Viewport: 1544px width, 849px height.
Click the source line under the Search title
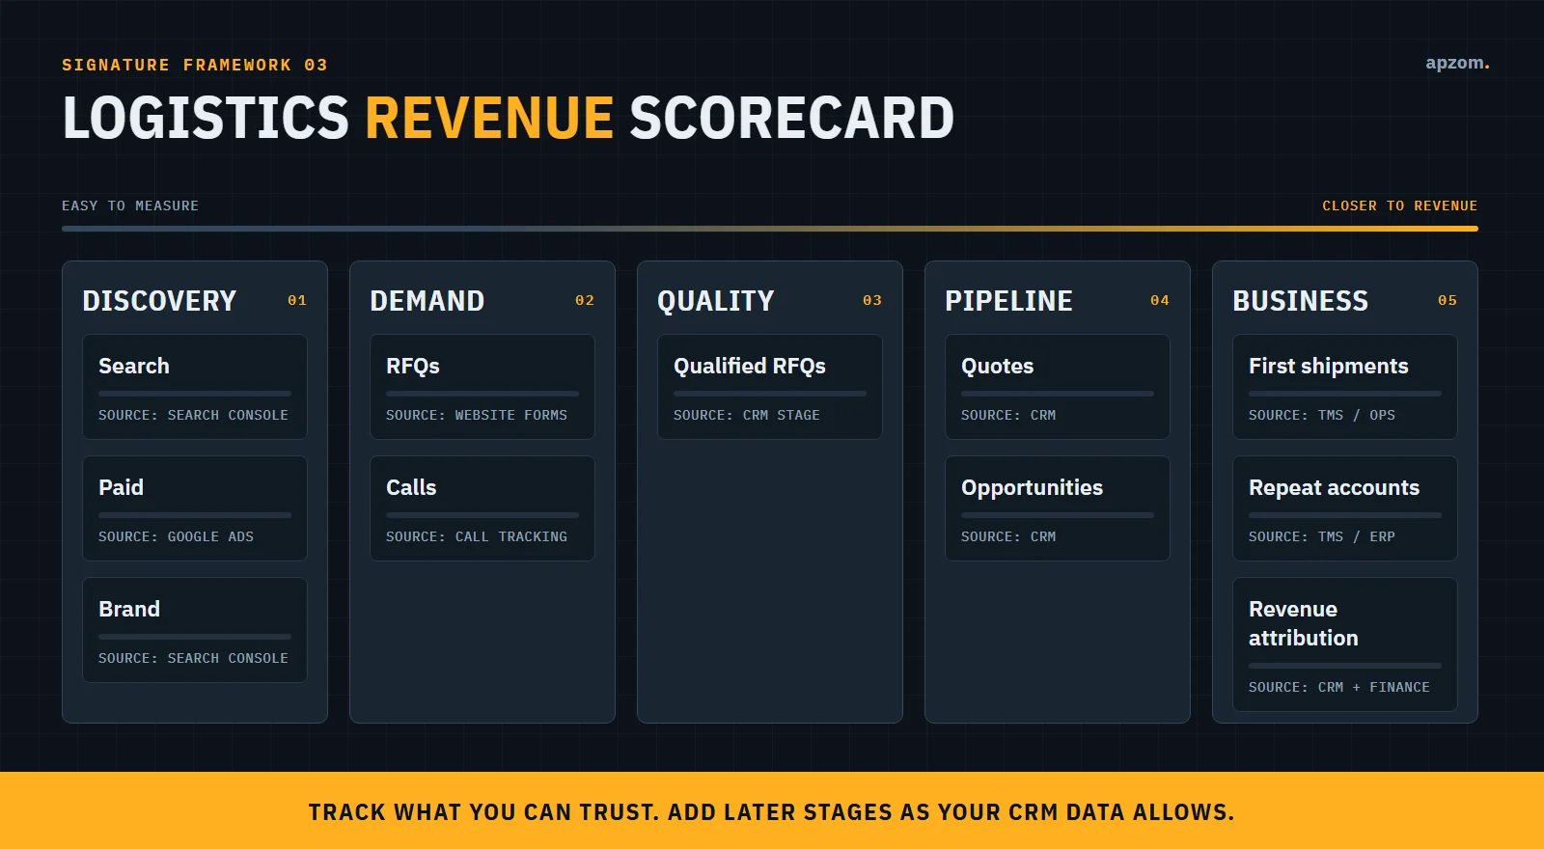193,415
